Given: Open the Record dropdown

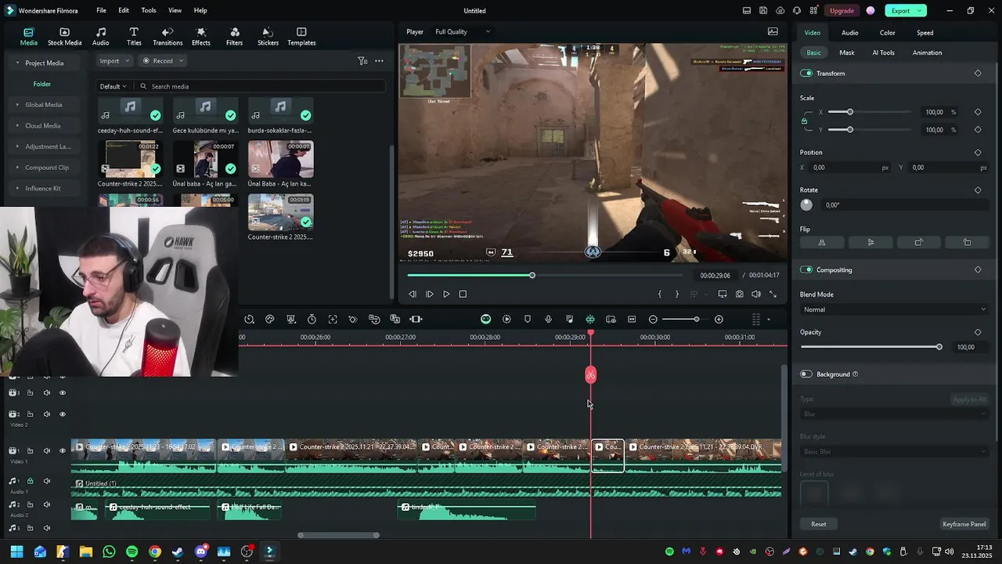Looking at the screenshot, I should point(163,61).
